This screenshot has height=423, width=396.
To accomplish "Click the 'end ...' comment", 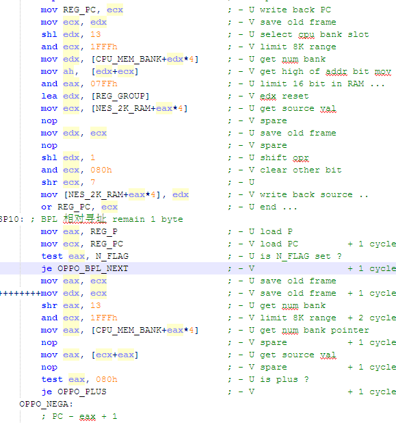I will pyautogui.click(x=279, y=207).
